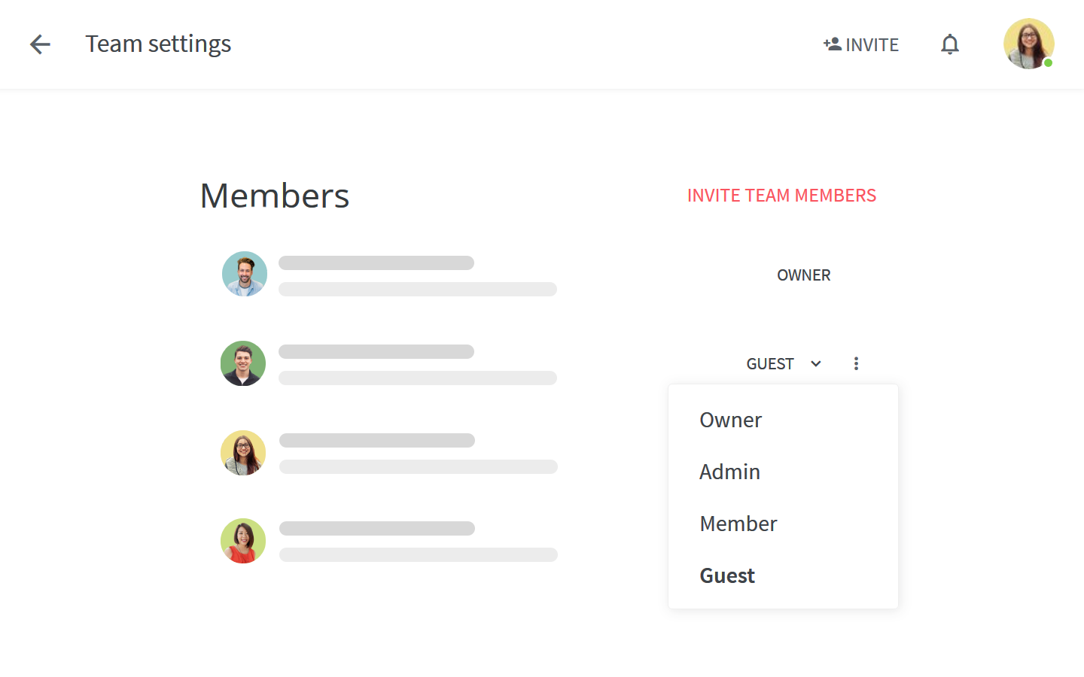1084x677 pixels.
Task: Click the first member's avatar
Action: (x=245, y=274)
